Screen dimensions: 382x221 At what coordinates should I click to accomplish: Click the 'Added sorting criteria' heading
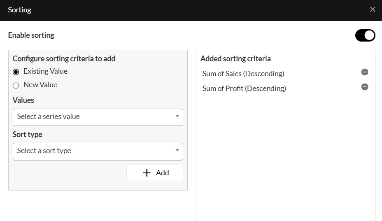[x=235, y=59]
